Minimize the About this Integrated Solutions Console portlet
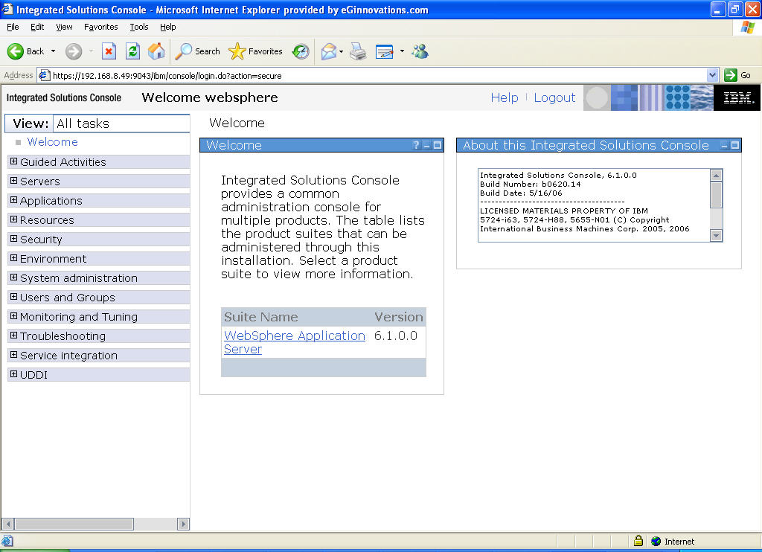The width and height of the screenshot is (762, 552). coord(724,145)
